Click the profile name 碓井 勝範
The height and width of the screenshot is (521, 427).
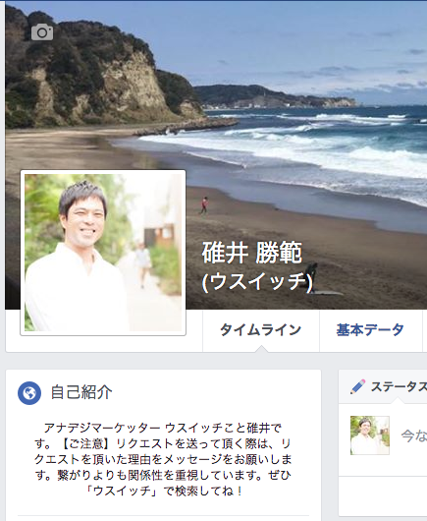252,253
